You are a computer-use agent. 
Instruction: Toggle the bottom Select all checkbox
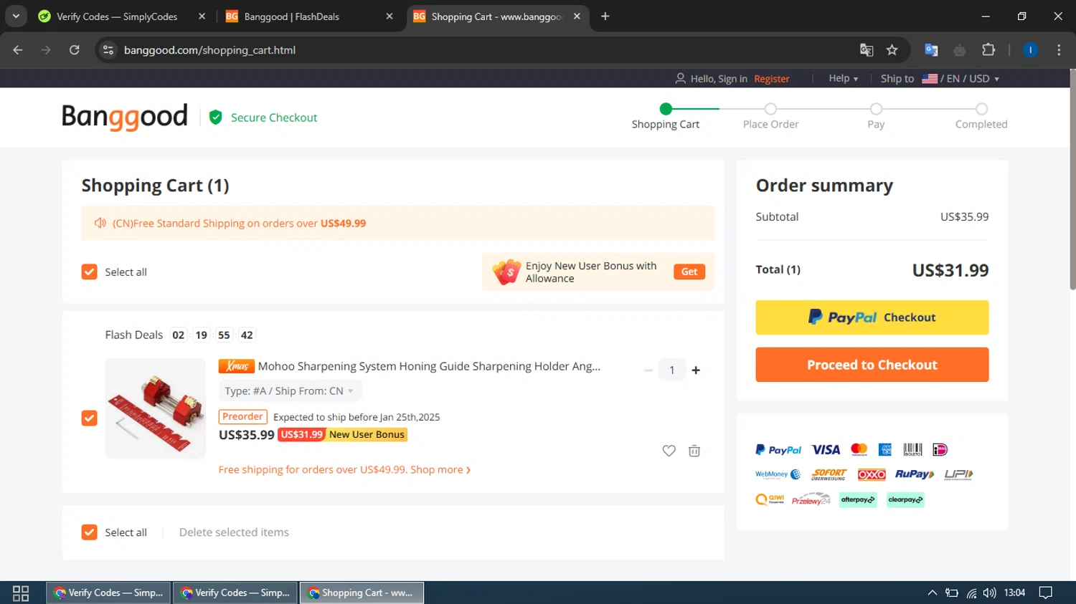[x=89, y=532]
